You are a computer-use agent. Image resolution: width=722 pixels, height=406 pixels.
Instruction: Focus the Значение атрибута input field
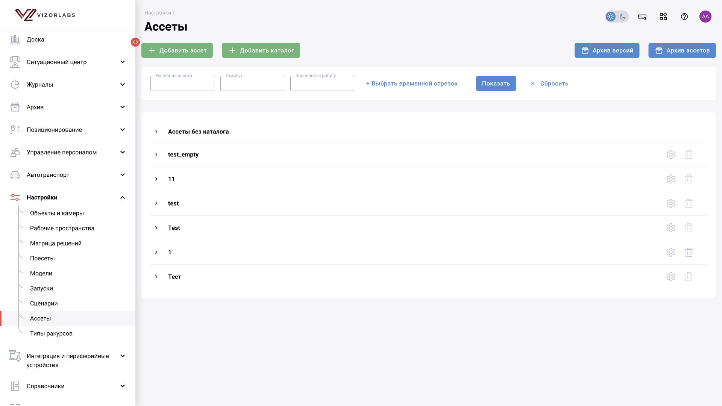click(322, 83)
